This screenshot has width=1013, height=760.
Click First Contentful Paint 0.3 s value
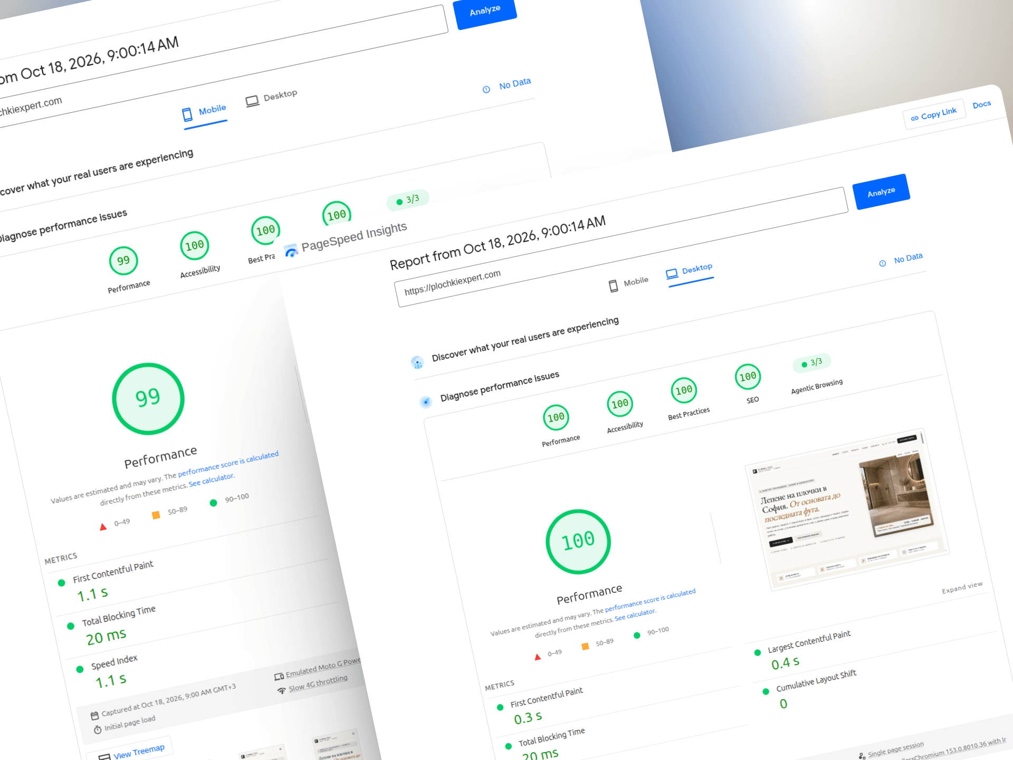pyautogui.click(x=528, y=718)
